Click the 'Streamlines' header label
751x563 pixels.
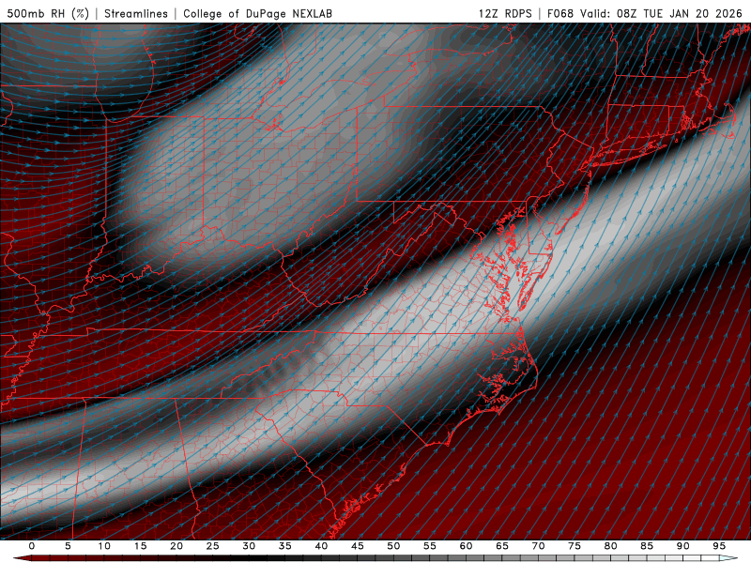coord(136,13)
